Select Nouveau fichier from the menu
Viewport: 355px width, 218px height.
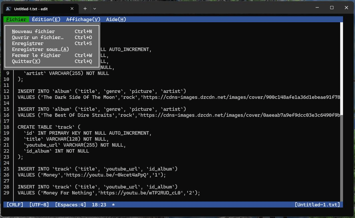tap(33, 31)
